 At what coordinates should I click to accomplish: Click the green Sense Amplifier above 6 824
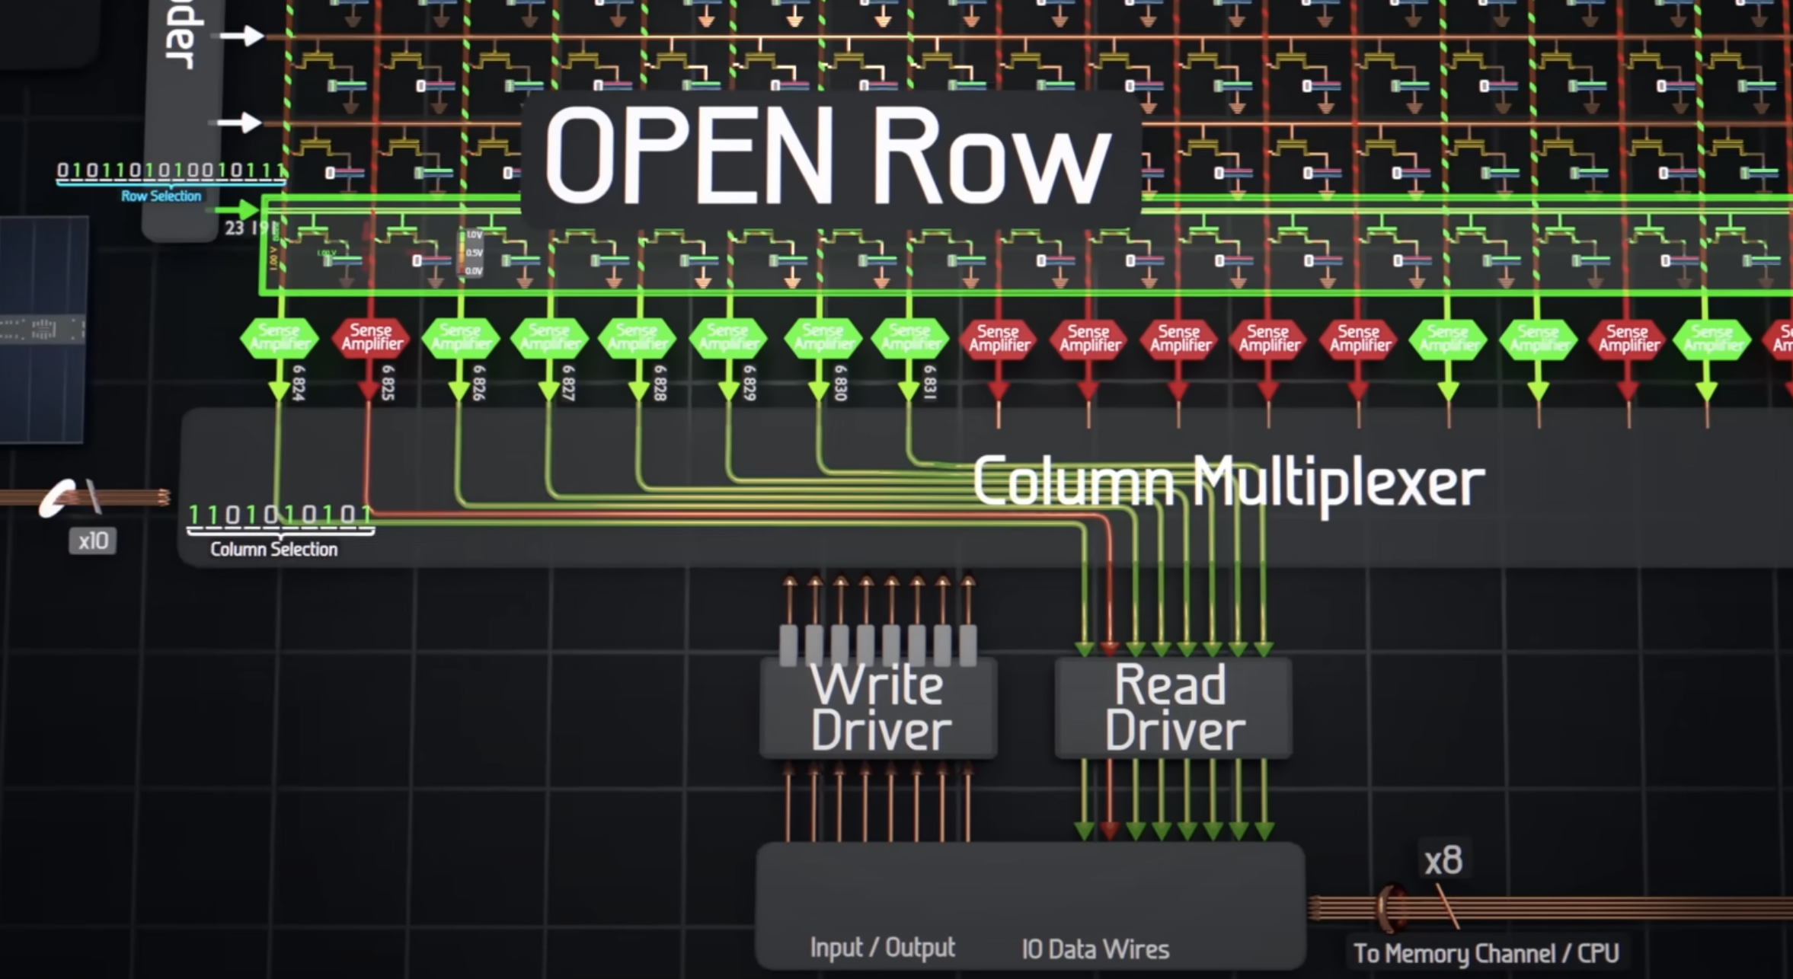tap(279, 337)
